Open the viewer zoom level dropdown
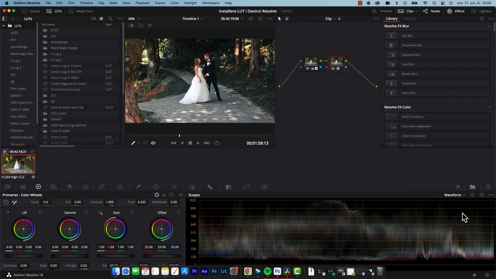The height and width of the screenshot is (279, 496). (x=134, y=19)
